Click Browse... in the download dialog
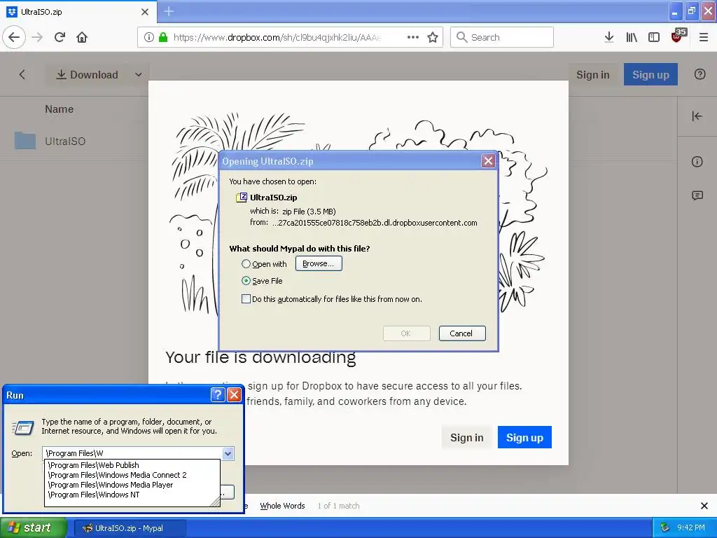 tap(319, 263)
